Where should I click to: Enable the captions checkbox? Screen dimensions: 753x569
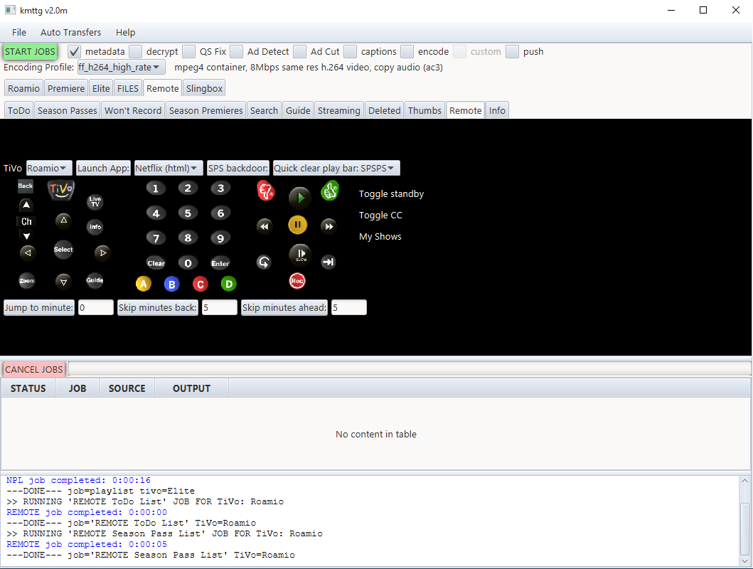[x=350, y=51]
